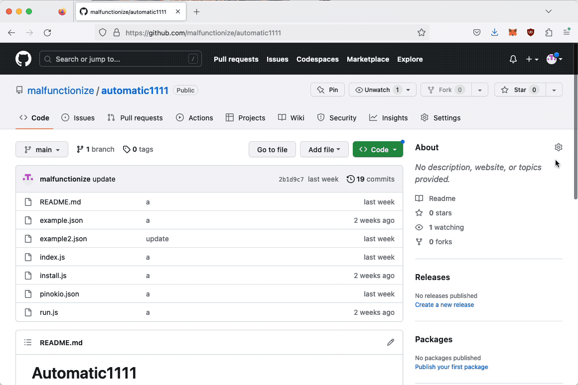Reload the page in Firefox
The image size is (578, 385).
[47, 33]
